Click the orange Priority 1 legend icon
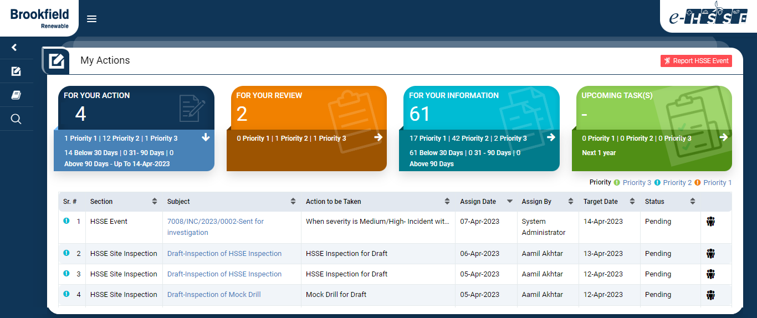757x318 pixels. [698, 182]
